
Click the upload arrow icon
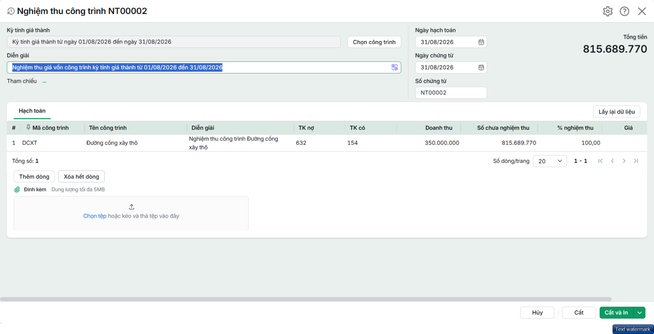132,207
